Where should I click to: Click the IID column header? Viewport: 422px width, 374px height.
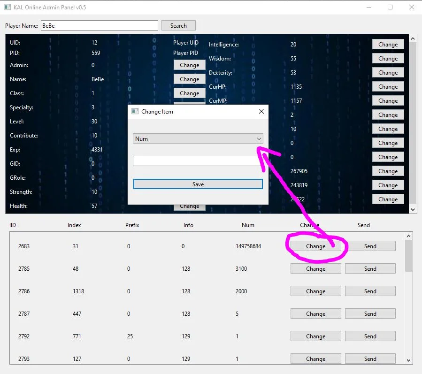13,225
